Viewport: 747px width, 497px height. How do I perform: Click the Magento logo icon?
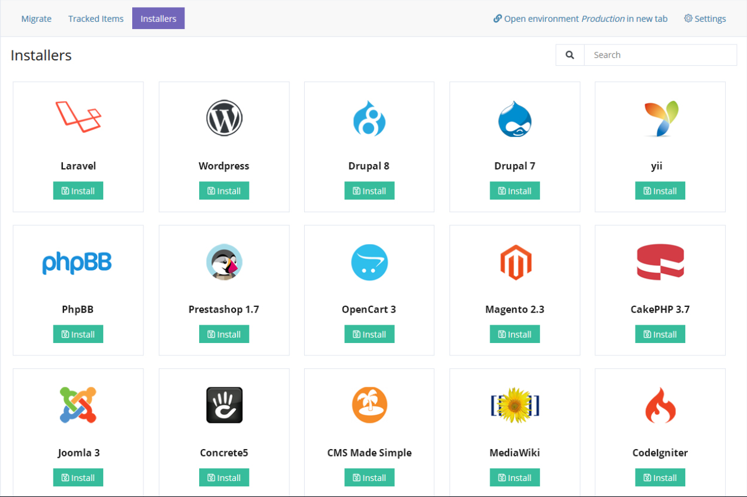point(515,262)
